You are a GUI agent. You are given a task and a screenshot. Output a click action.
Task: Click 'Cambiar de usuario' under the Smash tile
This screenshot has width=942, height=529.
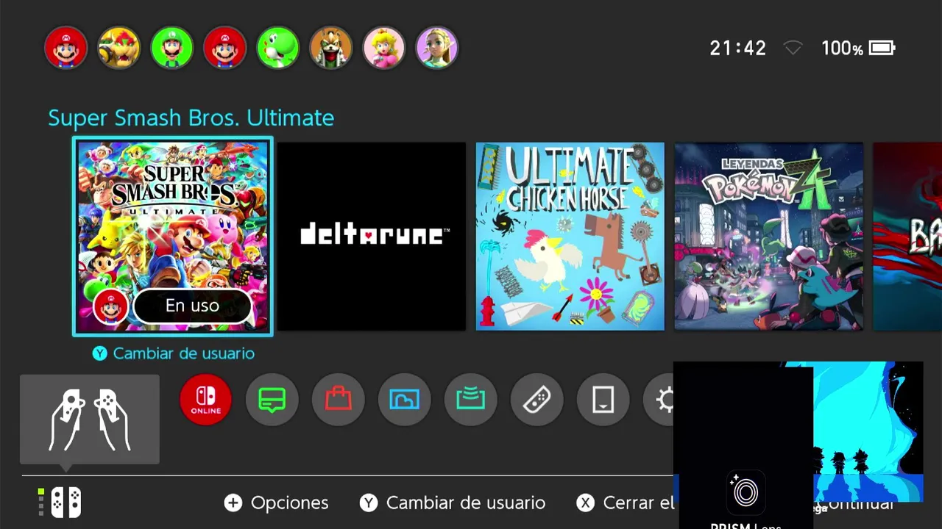(x=174, y=353)
